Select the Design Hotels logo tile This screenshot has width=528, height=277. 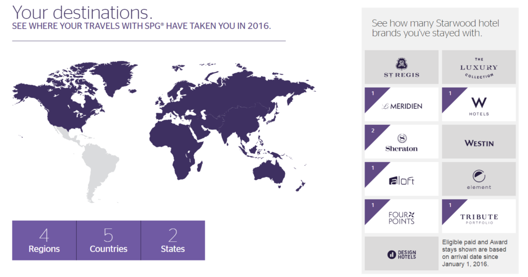[x=401, y=253]
